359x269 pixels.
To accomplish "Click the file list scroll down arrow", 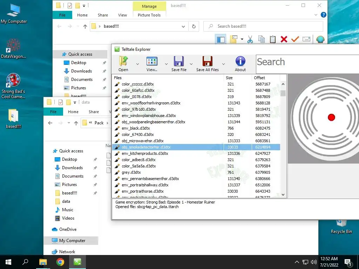I will click(x=283, y=195).
